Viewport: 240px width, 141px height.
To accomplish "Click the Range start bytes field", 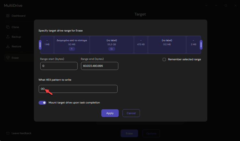I will click(59, 66).
